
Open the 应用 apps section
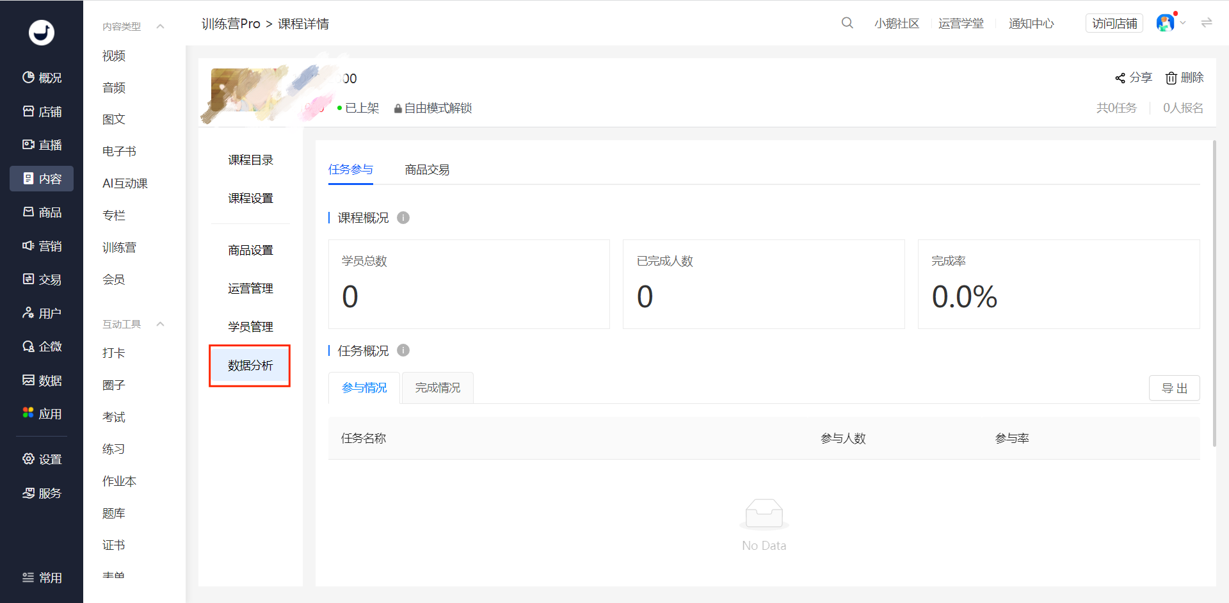[42, 414]
